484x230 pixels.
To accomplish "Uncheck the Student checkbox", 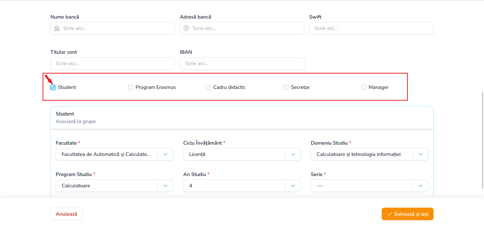I will click(x=53, y=87).
